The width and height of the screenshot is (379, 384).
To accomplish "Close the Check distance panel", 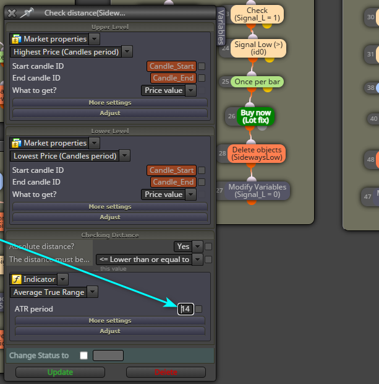I will click(12, 13).
